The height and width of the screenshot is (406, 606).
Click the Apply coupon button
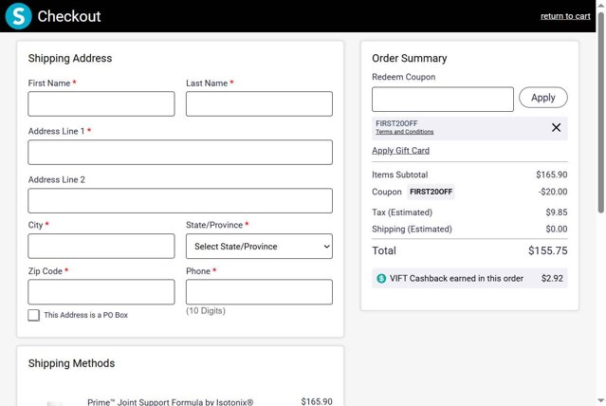click(543, 98)
